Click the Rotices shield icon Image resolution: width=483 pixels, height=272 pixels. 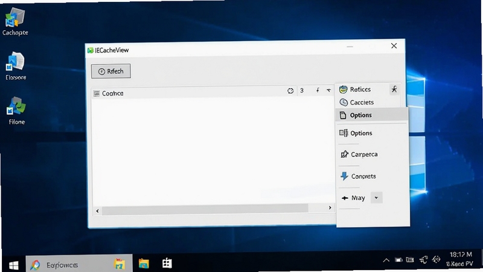tap(343, 89)
